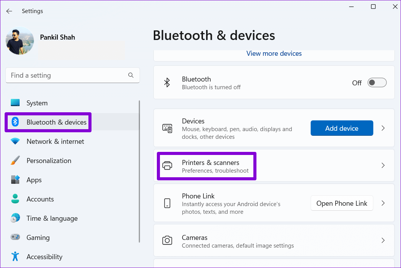Click the search magnifier icon
This screenshot has width=401, height=268.
coord(131,75)
